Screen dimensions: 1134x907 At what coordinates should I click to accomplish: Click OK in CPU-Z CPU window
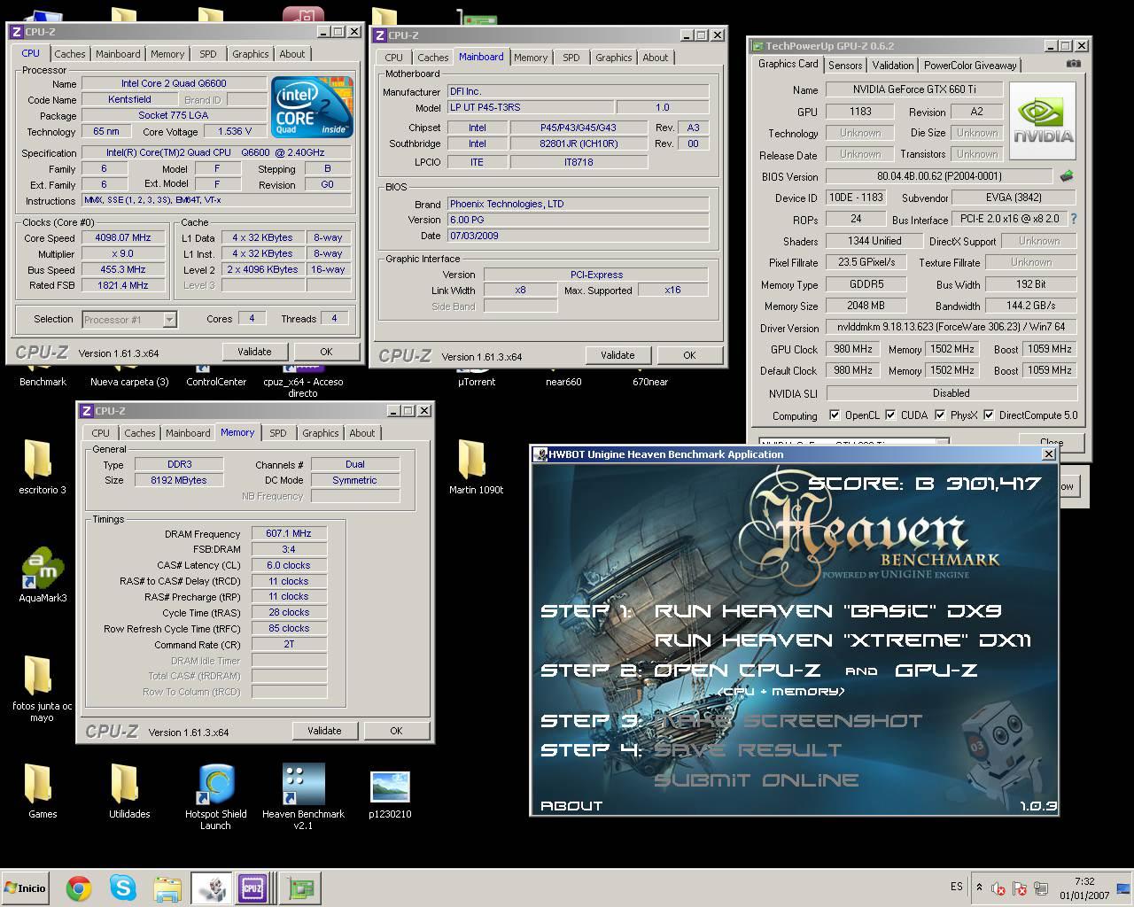pyautogui.click(x=326, y=352)
